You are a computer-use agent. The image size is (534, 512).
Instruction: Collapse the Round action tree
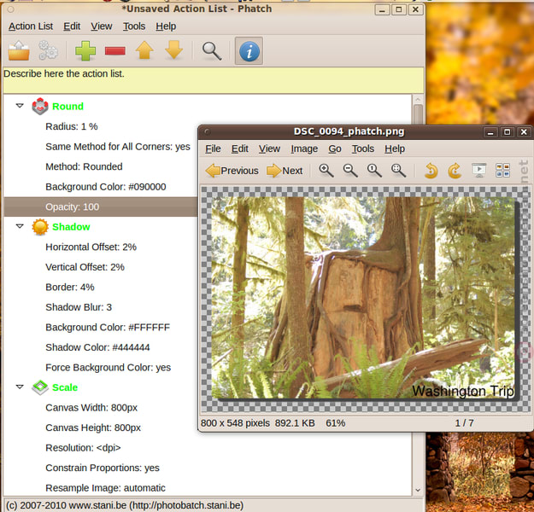(20, 106)
